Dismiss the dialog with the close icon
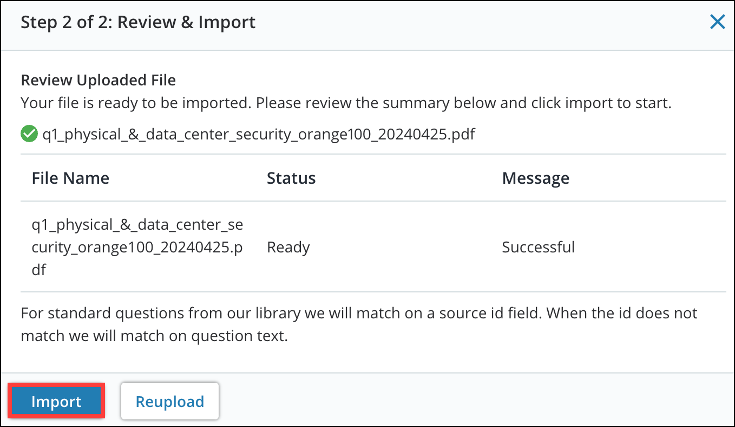This screenshot has height=427, width=735. [717, 22]
